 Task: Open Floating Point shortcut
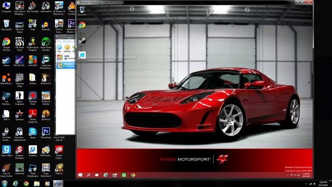pyautogui.click(x=33, y=98)
